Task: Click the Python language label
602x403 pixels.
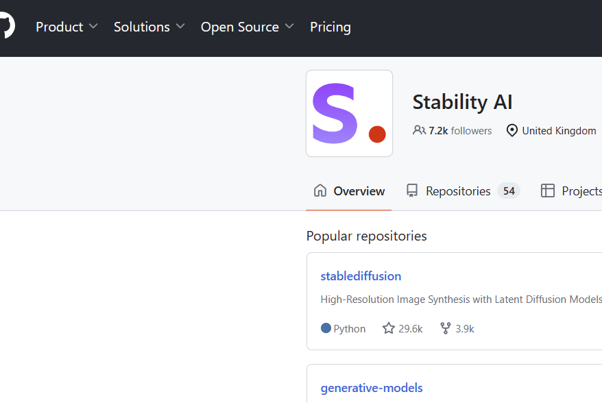Action: (x=350, y=328)
